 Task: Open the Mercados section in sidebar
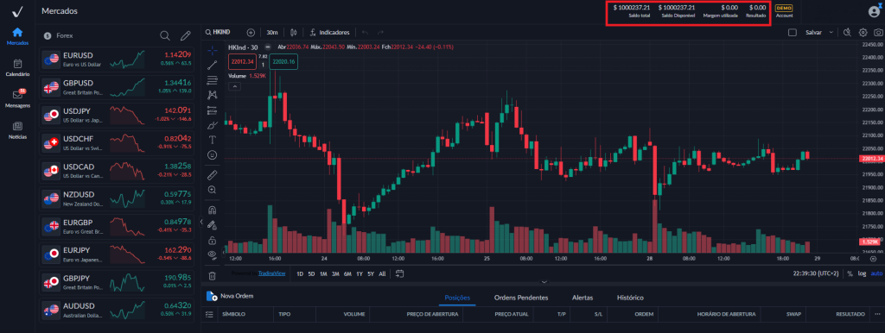click(17, 35)
